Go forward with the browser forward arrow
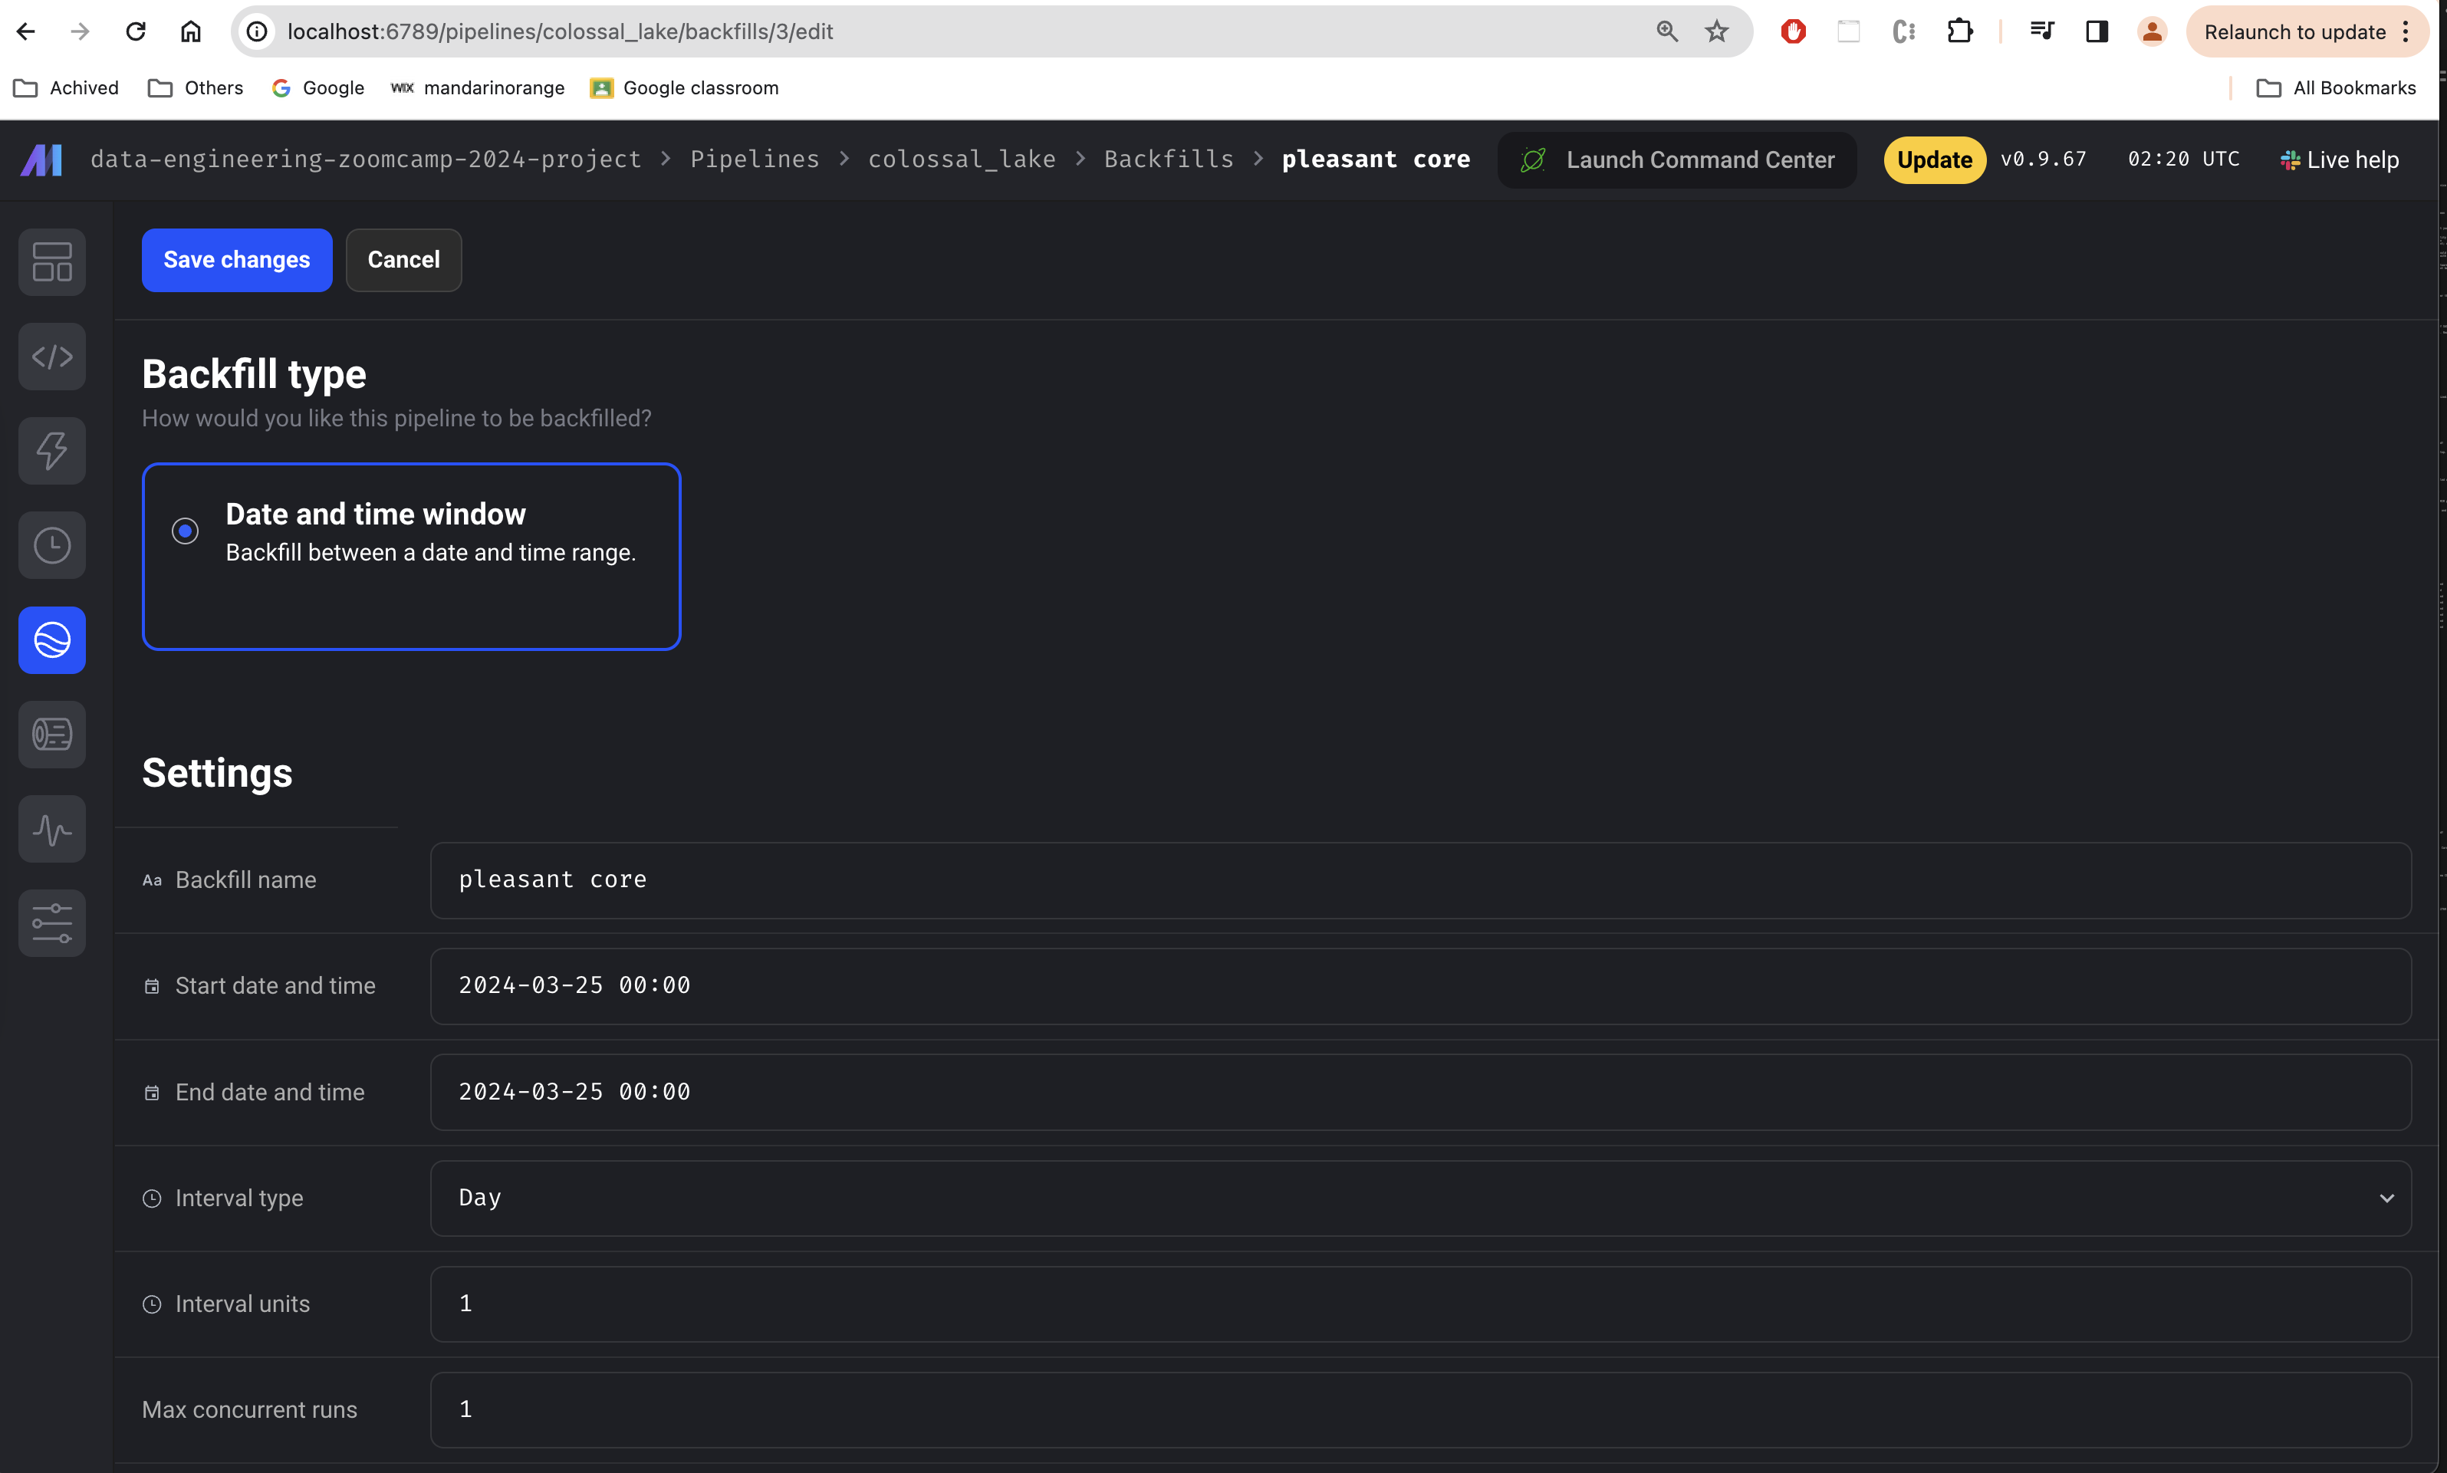2447x1473 pixels. pos(81,31)
